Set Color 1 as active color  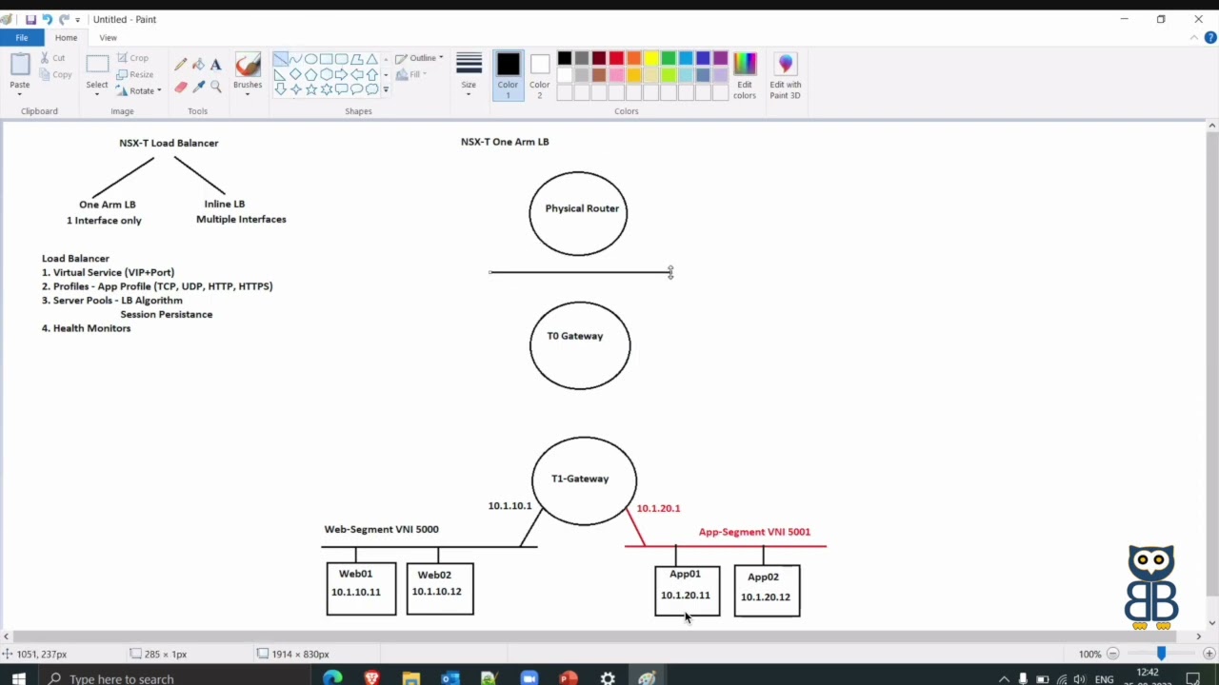point(508,76)
